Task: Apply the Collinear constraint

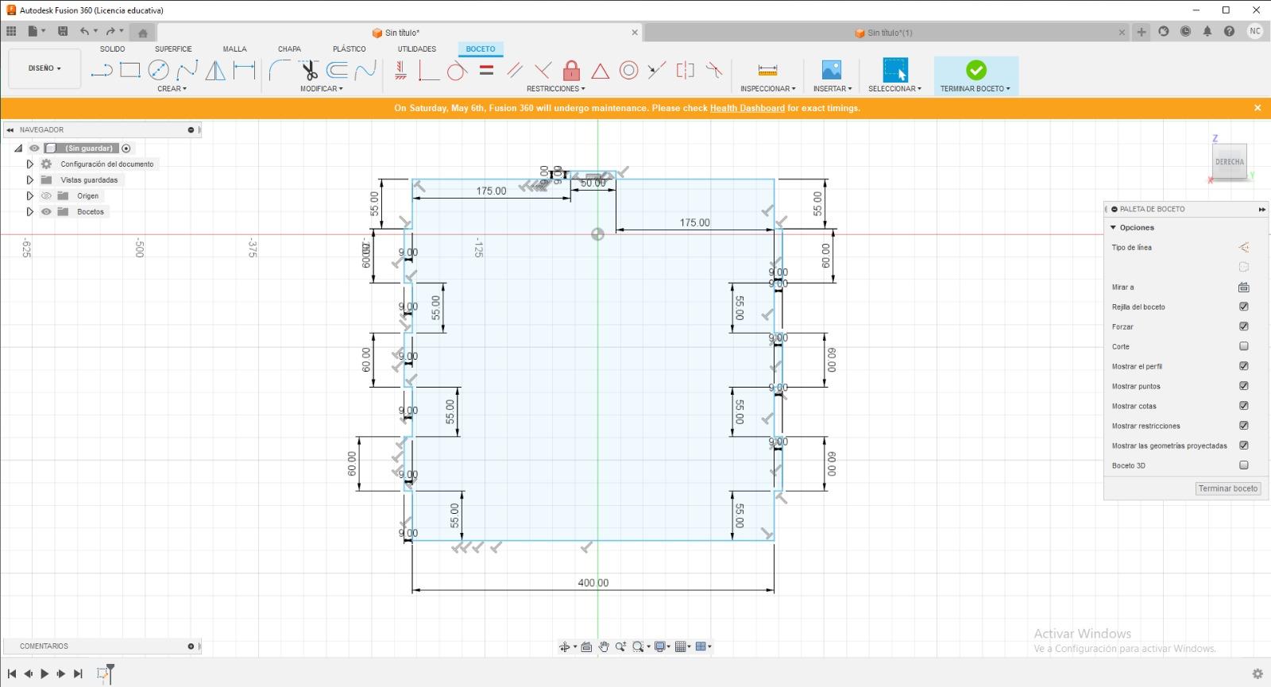Action: [656, 71]
